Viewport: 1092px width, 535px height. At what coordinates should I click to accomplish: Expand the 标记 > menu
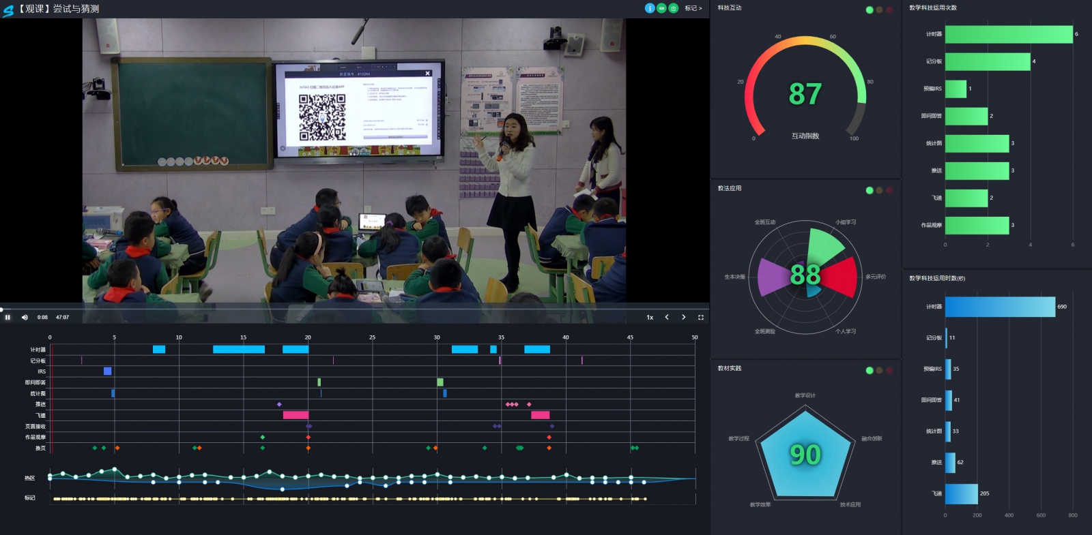(x=693, y=8)
